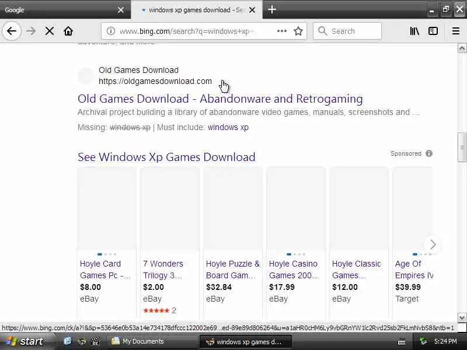Click the Old Games Download site favicon
Viewport: 467px width, 350px height.
pyautogui.click(x=86, y=76)
